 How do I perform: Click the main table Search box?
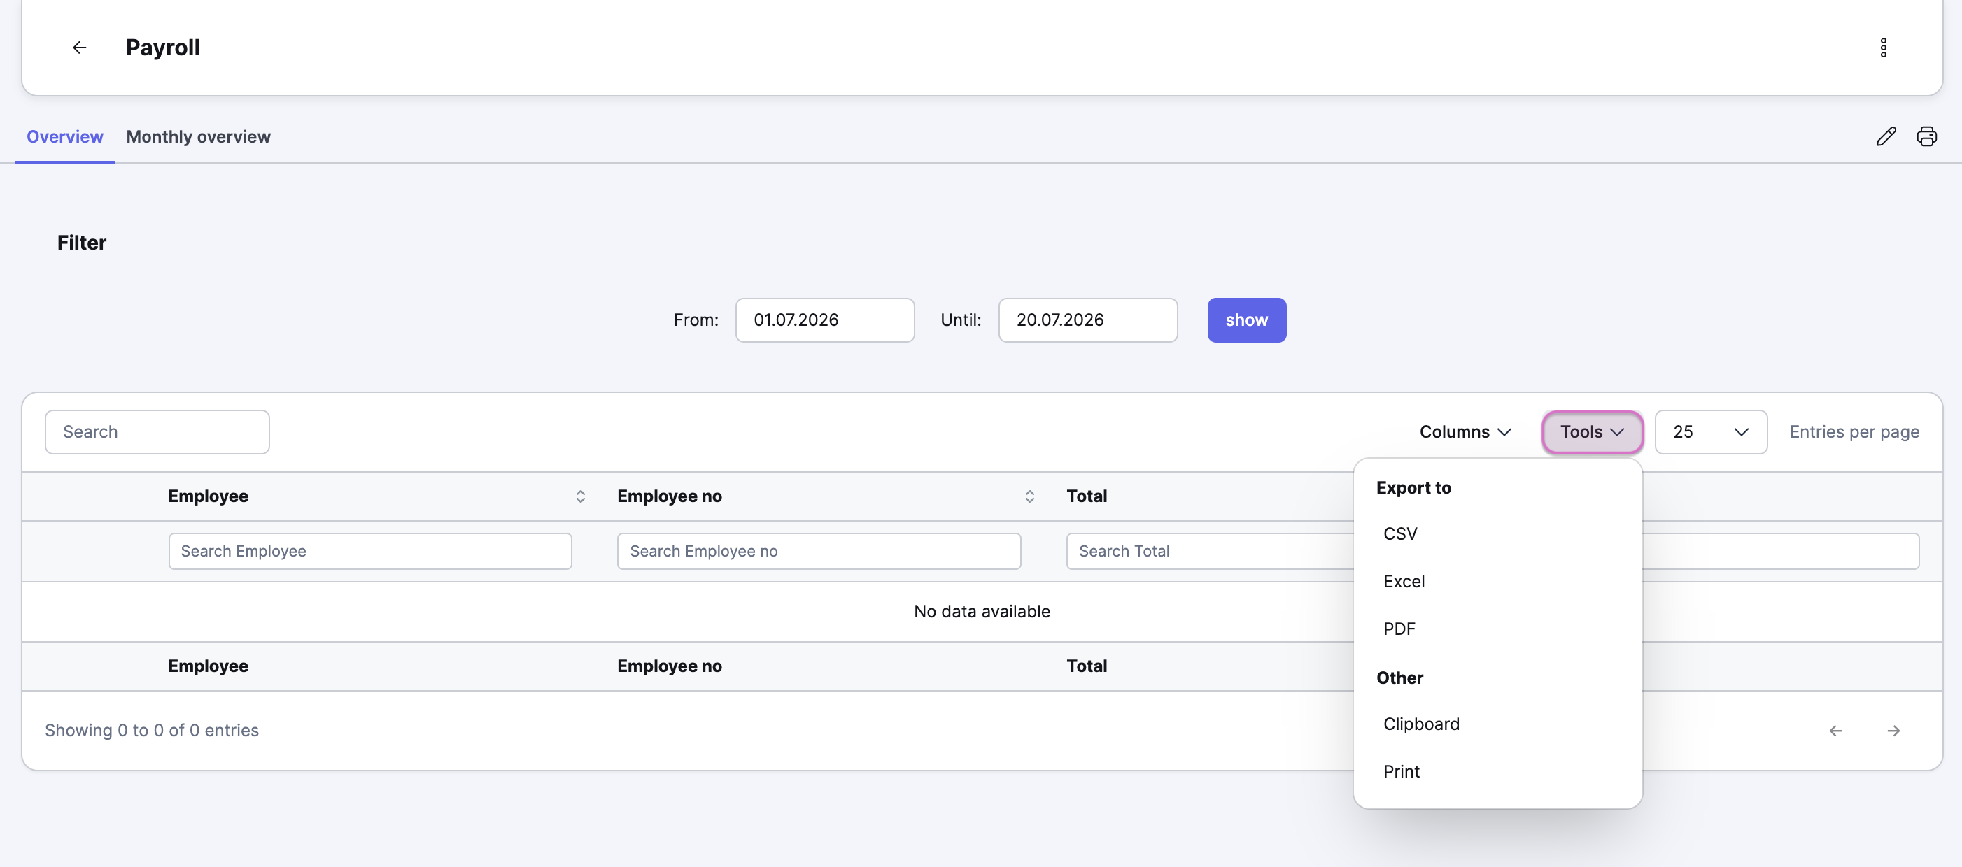pos(157,431)
